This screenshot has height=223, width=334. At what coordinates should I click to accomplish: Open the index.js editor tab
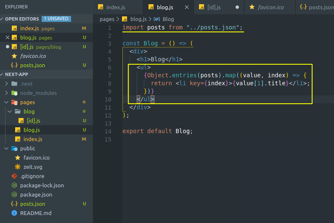(x=118, y=7)
